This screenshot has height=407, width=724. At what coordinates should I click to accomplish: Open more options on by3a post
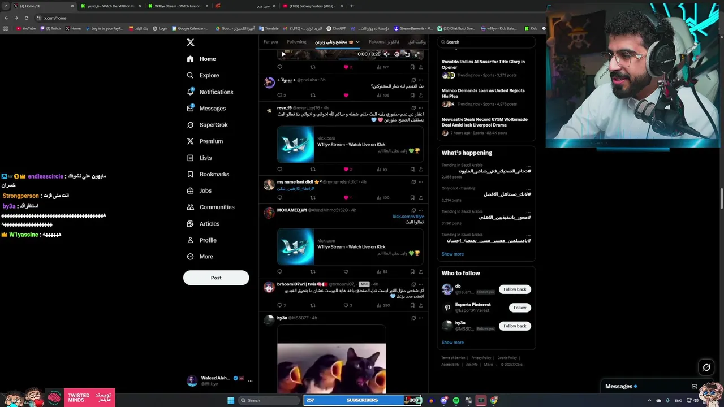[x=420, y=318]
